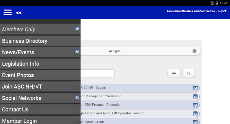Select Rough Terrain and Aerial Lift Operator Training
The image size is (230, 124).
tap(109, 113)
